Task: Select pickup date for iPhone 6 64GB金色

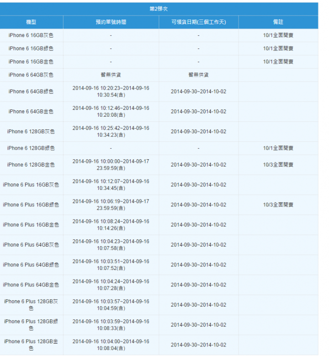Action: point(199,112)
